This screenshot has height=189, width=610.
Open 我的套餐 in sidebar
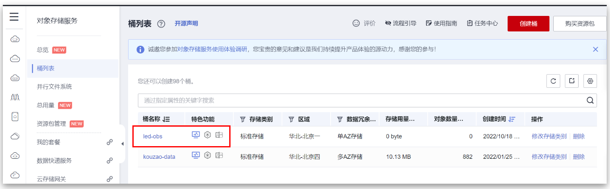tap(48, 142)
